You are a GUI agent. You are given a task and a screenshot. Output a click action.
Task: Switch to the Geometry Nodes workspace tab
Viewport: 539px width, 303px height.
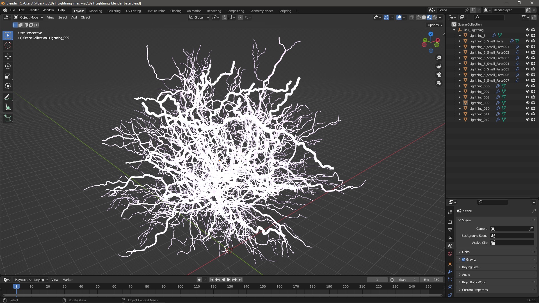261,11
